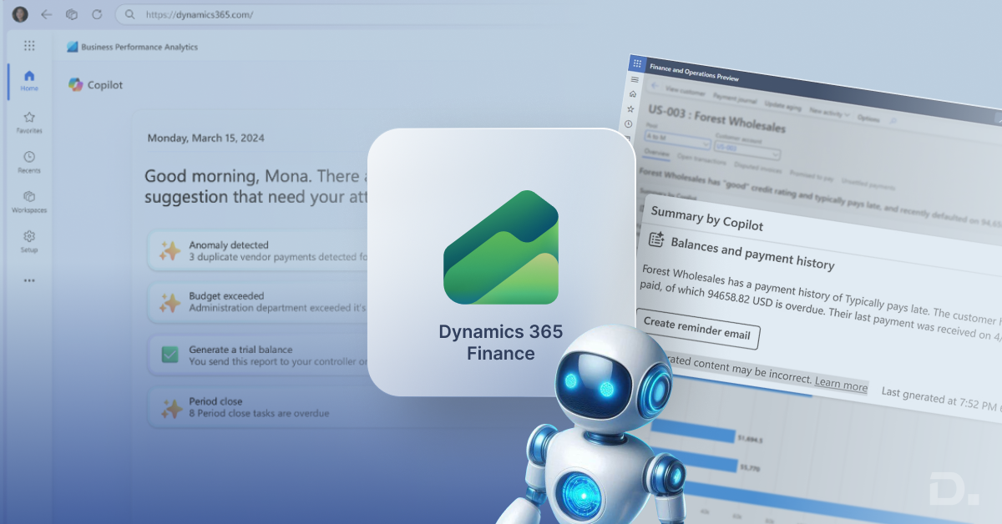The height and width of the screenshot is (524, 1002).
Task: Select the chart bar labeled 51,694.5
Action: click(x=693, y=431)
